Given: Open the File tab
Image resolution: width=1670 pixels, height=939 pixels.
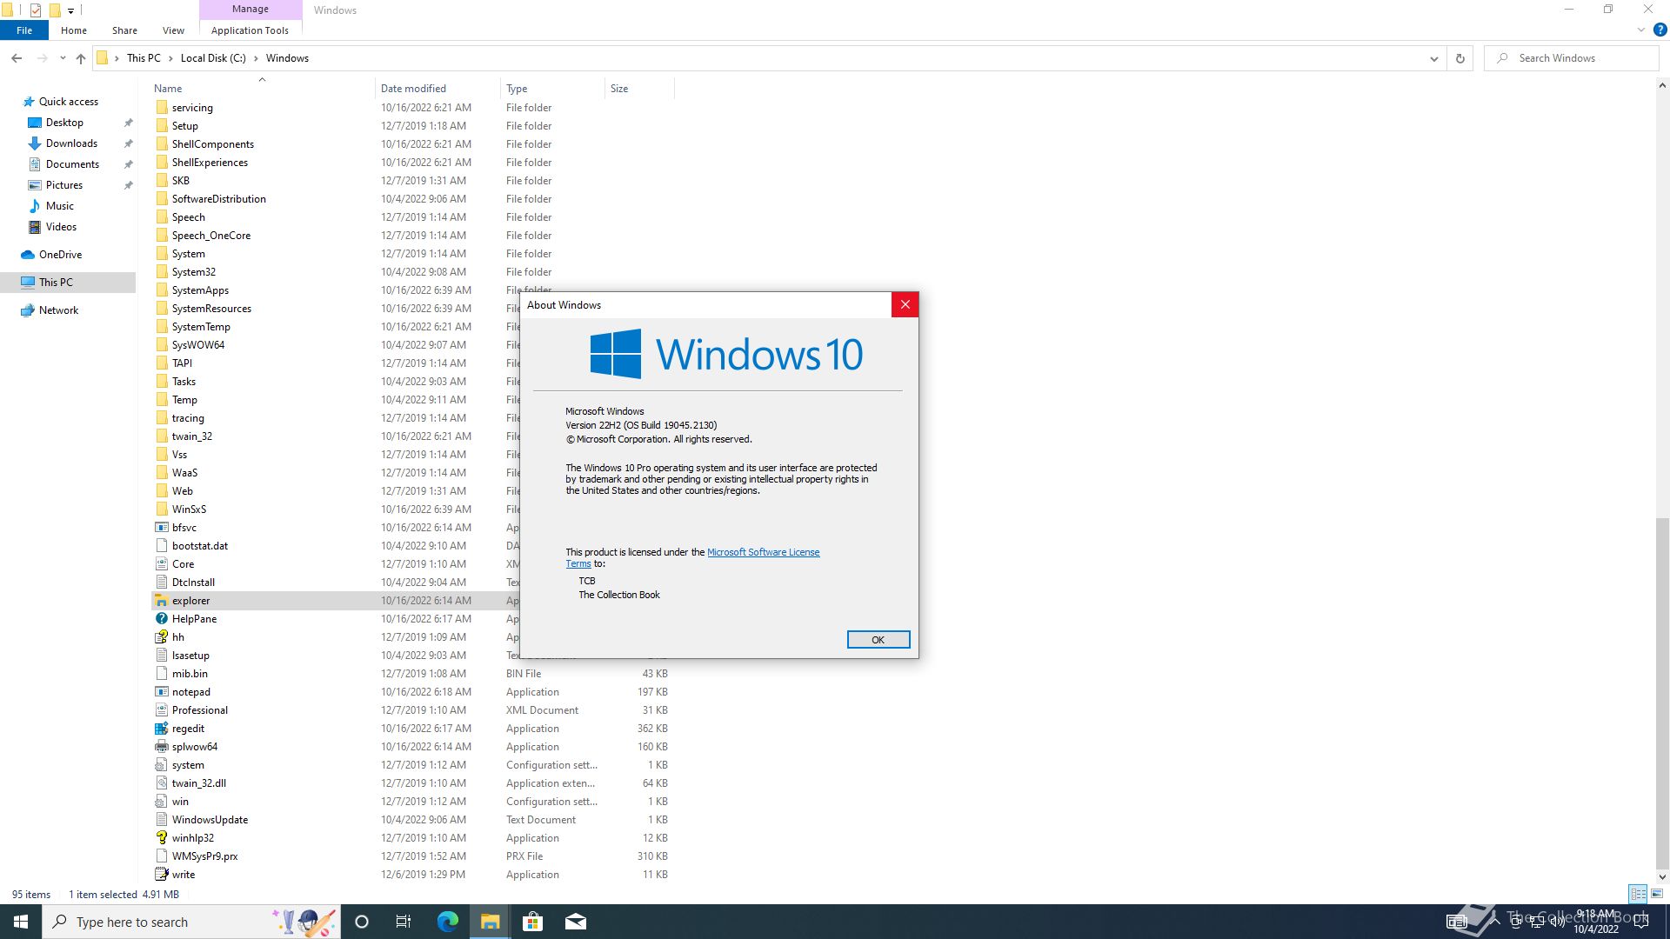Looking at the screenshot, I should point(24,30).
